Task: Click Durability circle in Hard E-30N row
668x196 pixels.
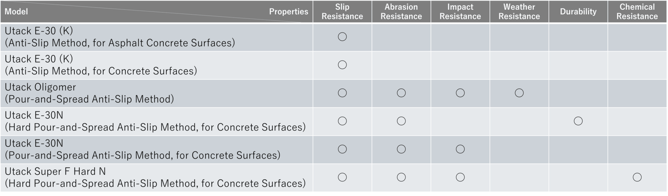Action: (578, 121)
